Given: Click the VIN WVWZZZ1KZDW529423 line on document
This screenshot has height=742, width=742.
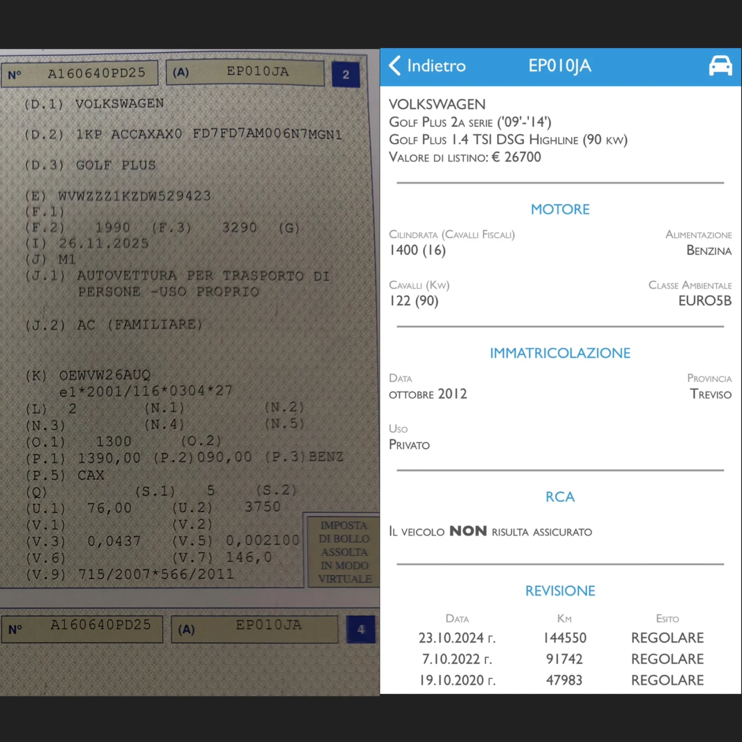Looking at the screenshot, I should point(134,196).
